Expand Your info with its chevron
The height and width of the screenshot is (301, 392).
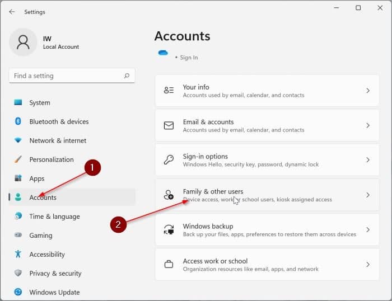click(x=368, y=91)
